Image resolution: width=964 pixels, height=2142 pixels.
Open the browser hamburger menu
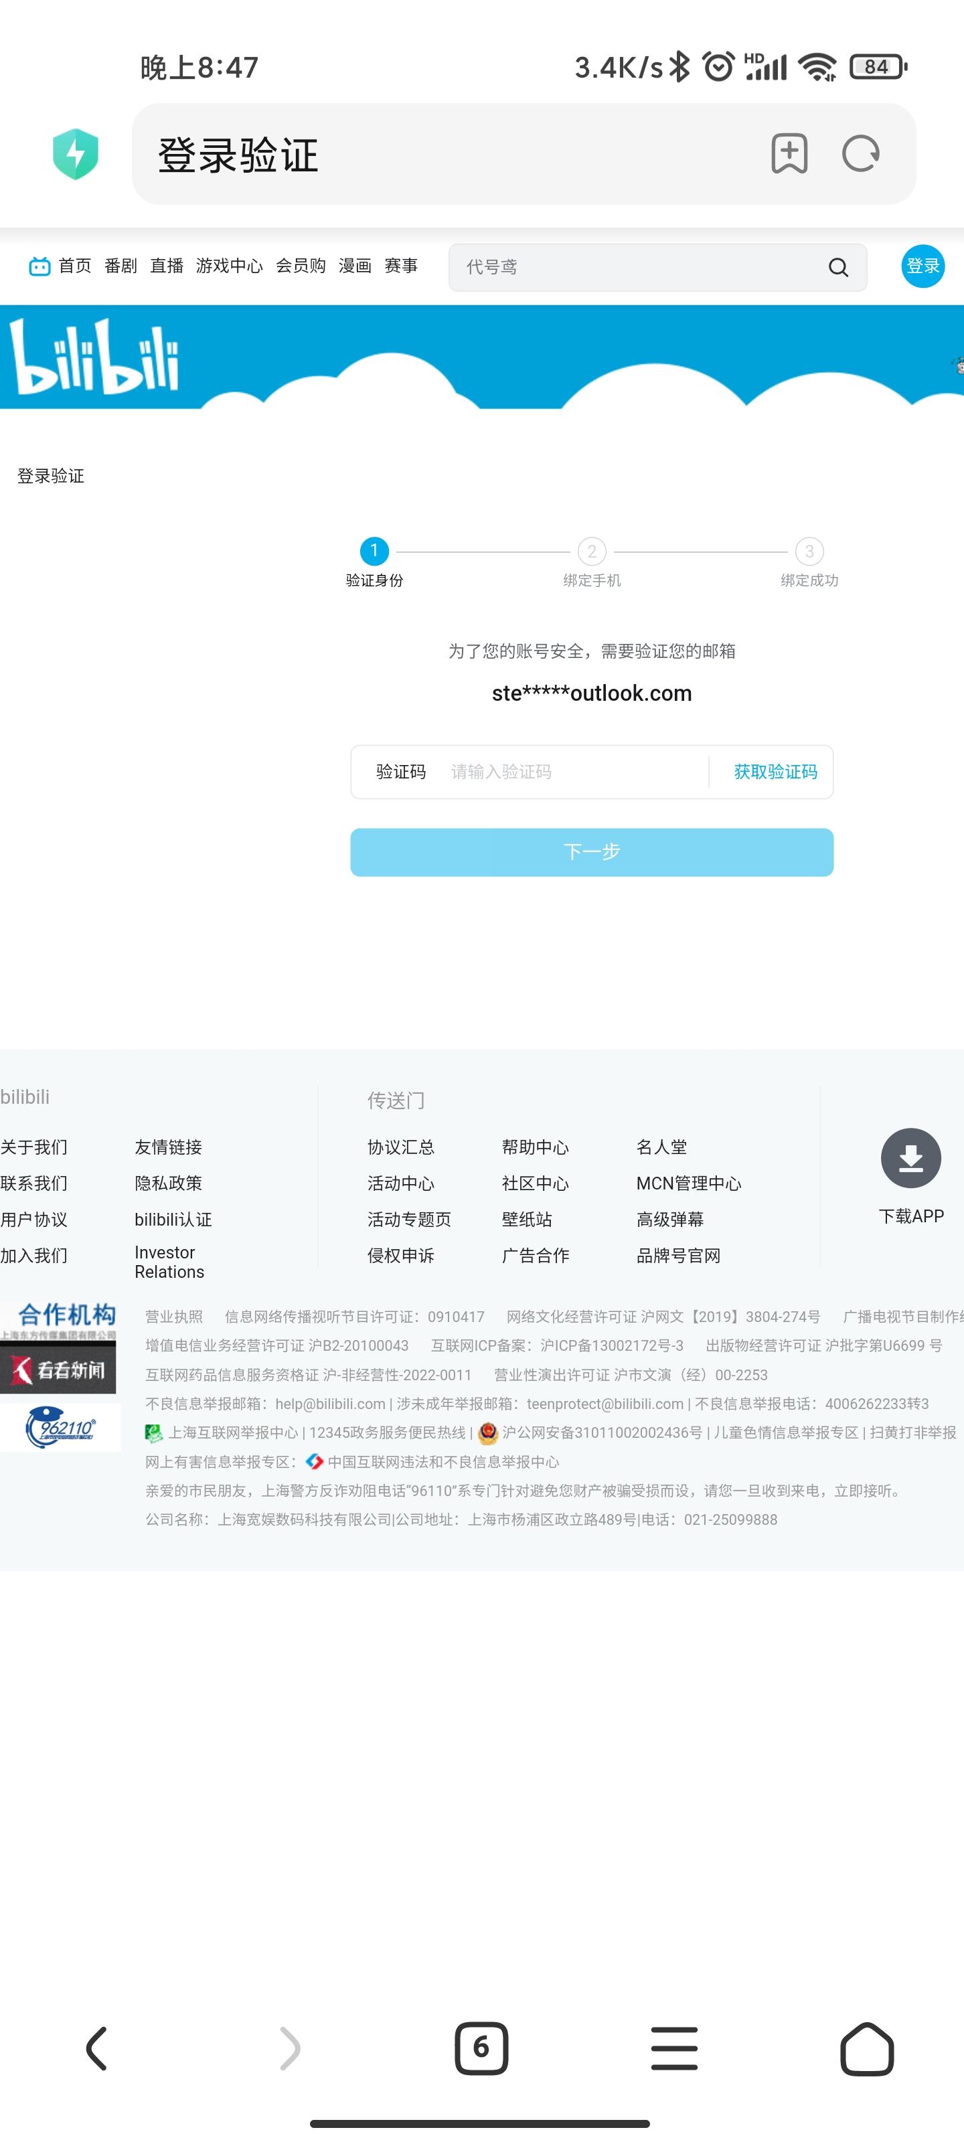[x=675, y=2048]
